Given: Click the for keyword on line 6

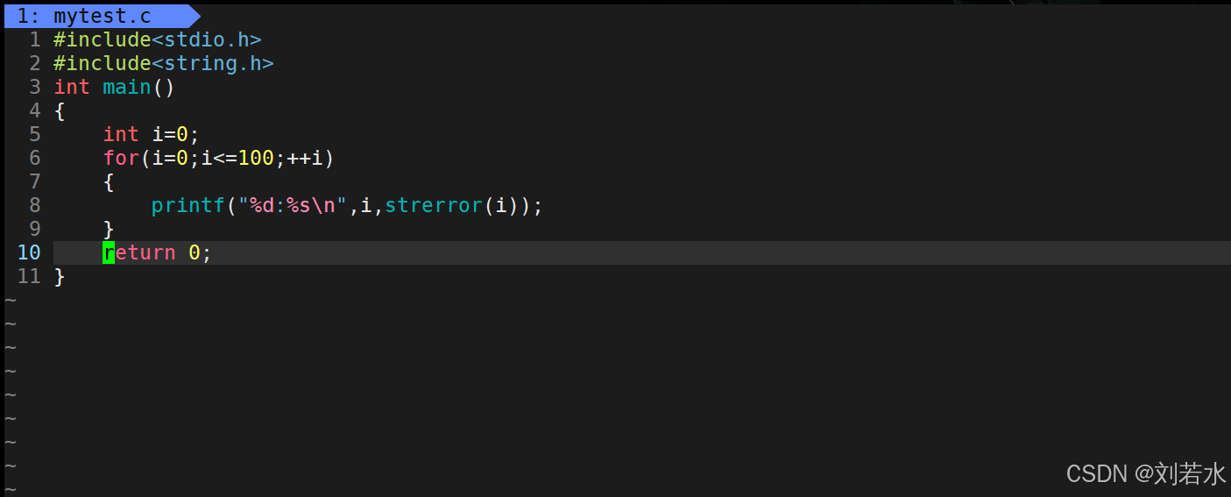Looking at the screenshot, I should pyautogui.click(x=121, y=158).
